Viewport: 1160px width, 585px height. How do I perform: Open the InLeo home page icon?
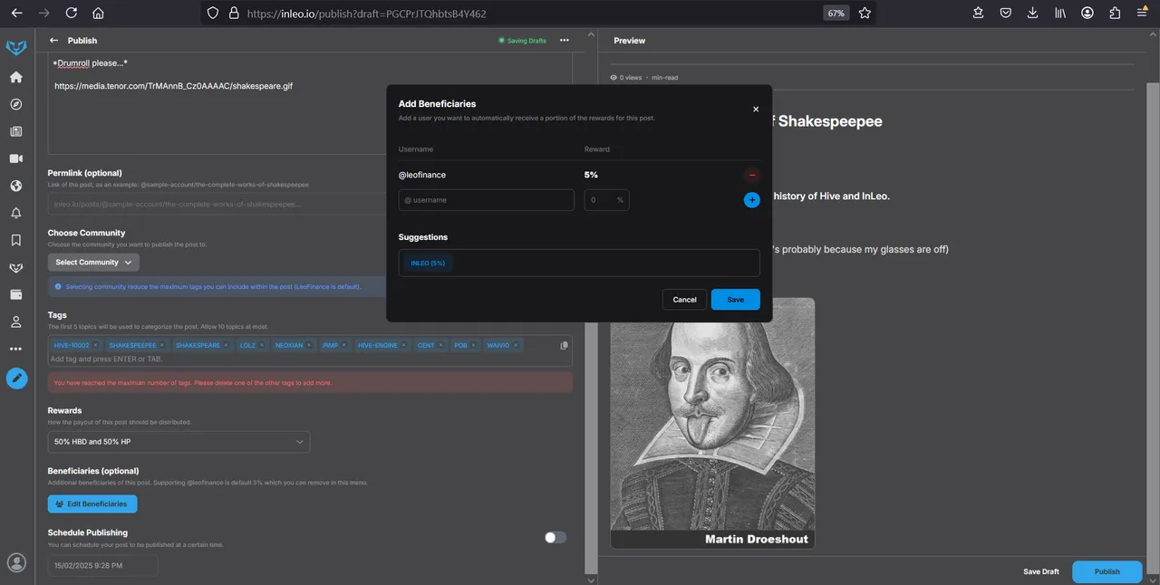point(16,77)
